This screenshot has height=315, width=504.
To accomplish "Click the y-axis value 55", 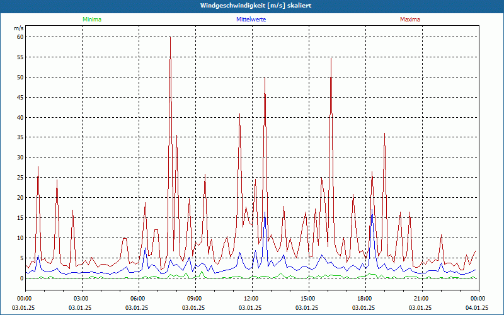I will pos(20,57).
